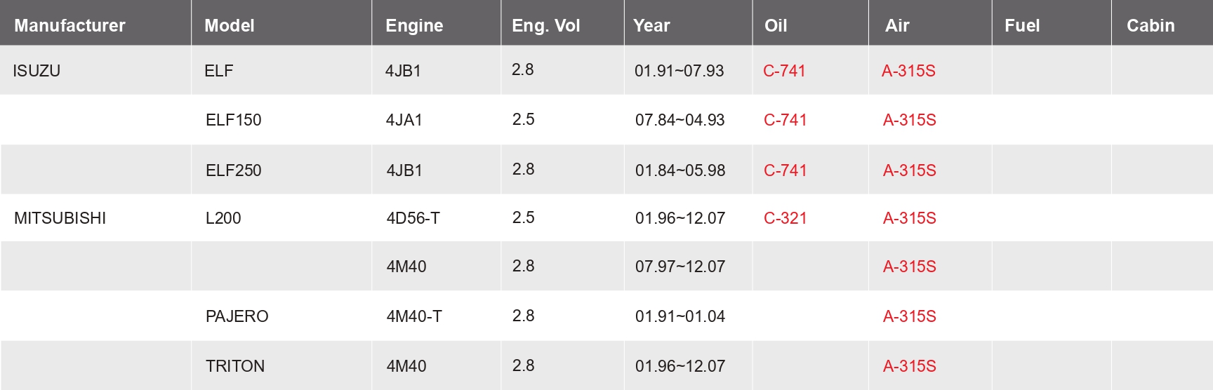
Task: Open air filter A-315S for L200
Action: point(909,218)
